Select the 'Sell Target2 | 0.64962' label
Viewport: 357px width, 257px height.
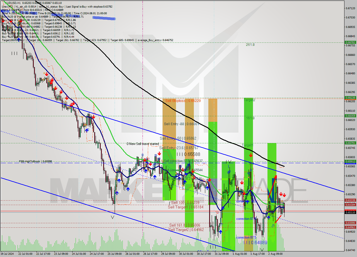click(x=186, y=230)
